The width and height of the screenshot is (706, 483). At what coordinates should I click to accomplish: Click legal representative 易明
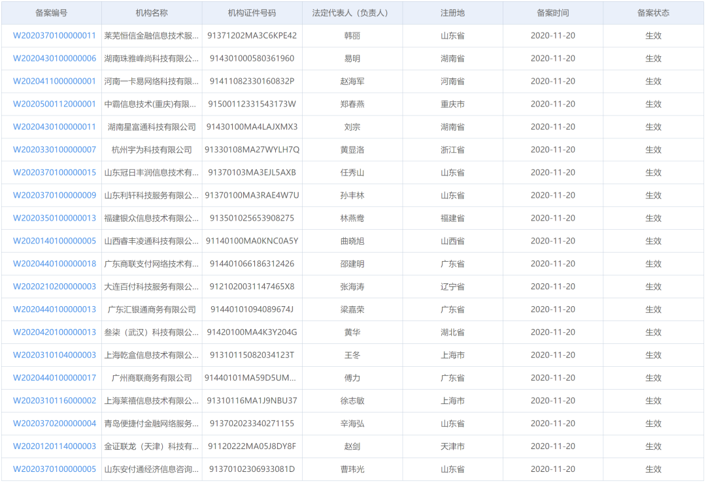(x=352, y=59)
